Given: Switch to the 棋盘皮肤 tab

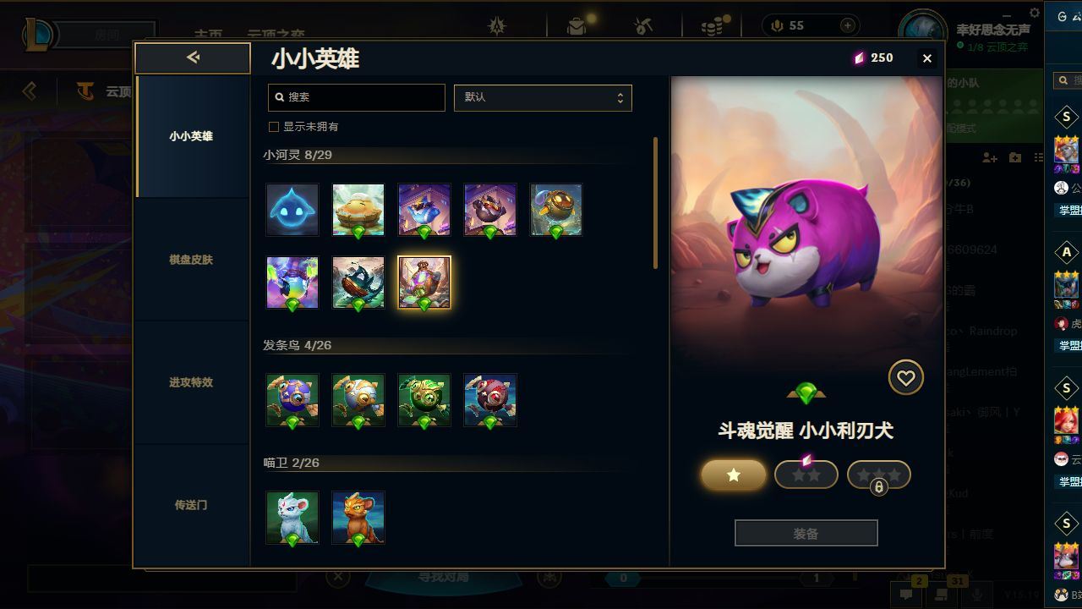Looking at the screenshot, I should [191, 260].
